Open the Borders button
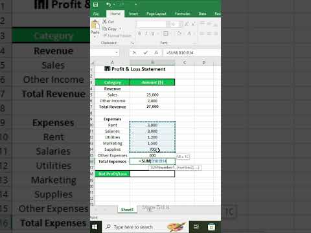The height and width of the screenshot is (233, 311). pos(166,34)
